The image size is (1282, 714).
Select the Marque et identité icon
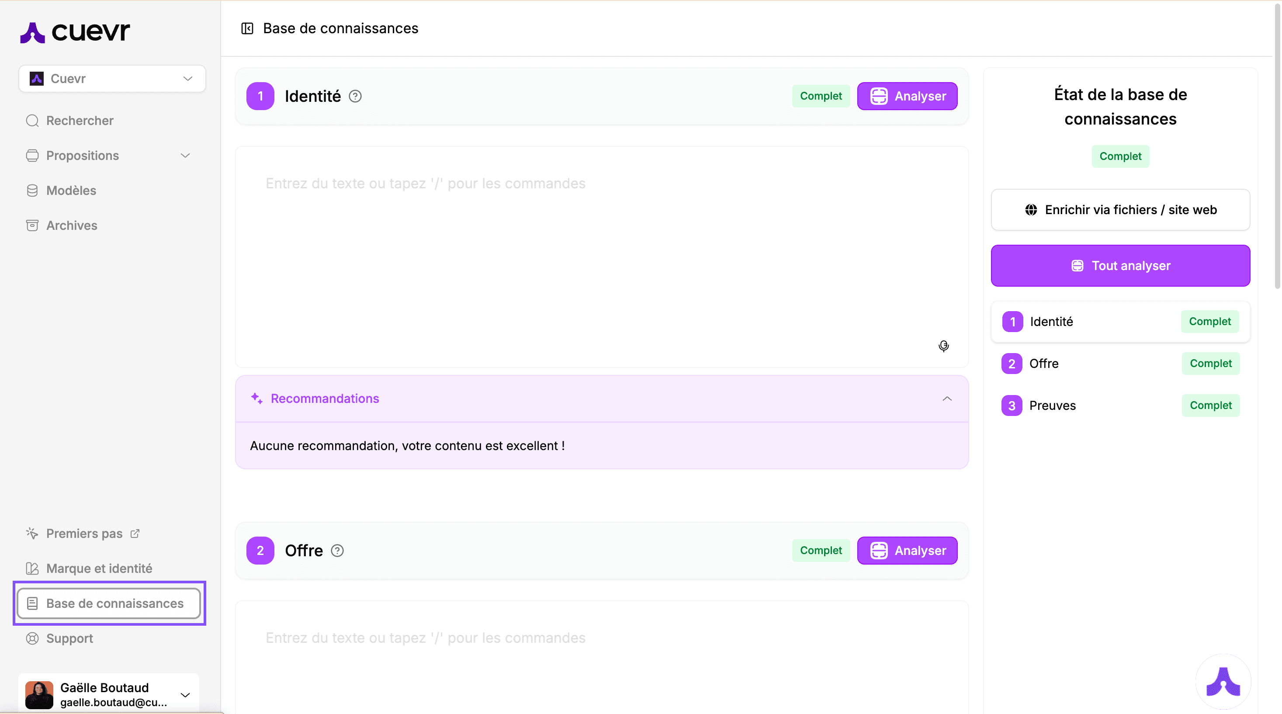click(x=32, y=568)
